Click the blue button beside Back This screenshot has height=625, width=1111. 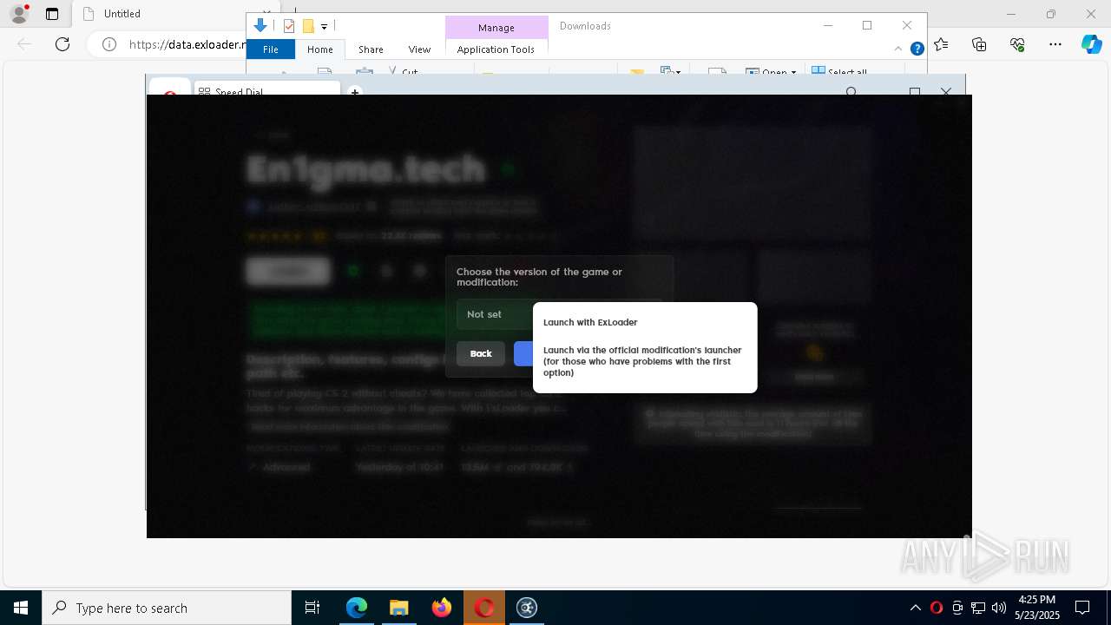tap(523, 353)
